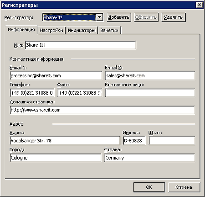Click the empty Штат field
This screenshot has width=205, height=197.
pos(172,141)
